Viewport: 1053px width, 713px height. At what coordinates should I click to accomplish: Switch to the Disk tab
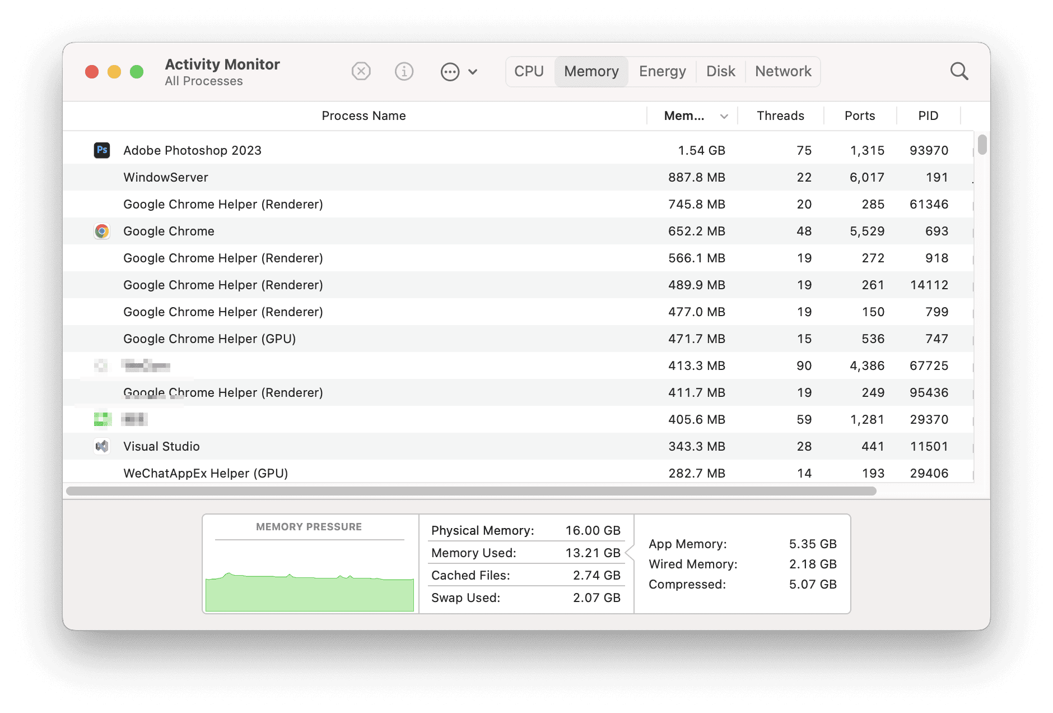(721, 71)
